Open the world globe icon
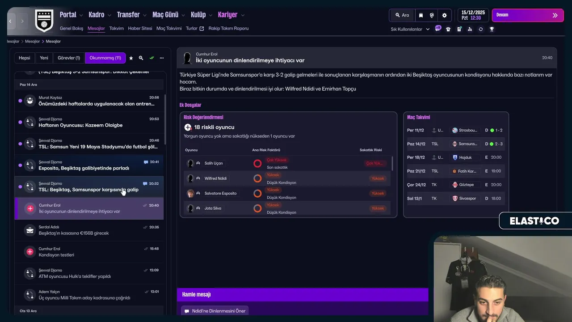Image resolution: width=572 pixels, height=322 pixels. tap(432, 15)
